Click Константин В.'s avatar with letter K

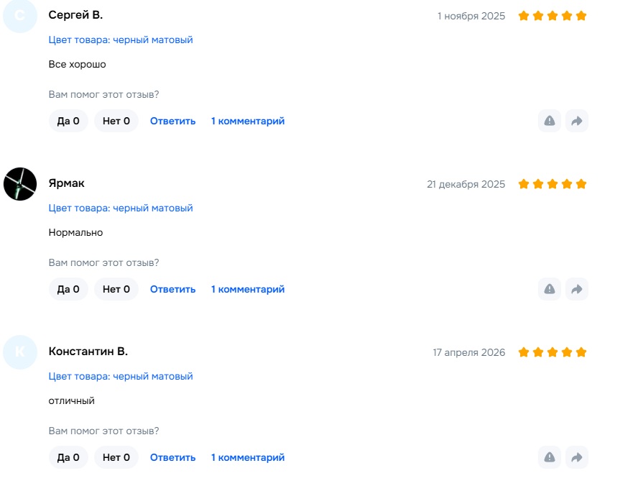coord(20,352)
